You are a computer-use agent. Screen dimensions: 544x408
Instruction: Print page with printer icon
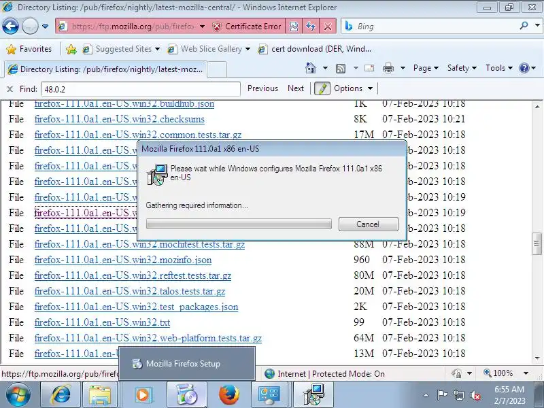(x=388, y=69)
